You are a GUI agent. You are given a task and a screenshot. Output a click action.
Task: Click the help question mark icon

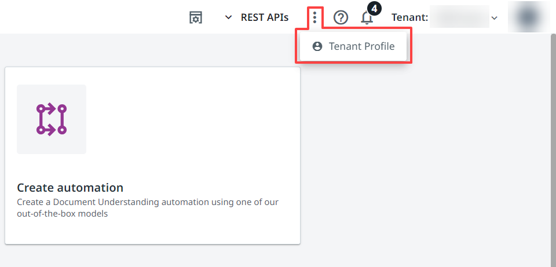coord(341,17)
